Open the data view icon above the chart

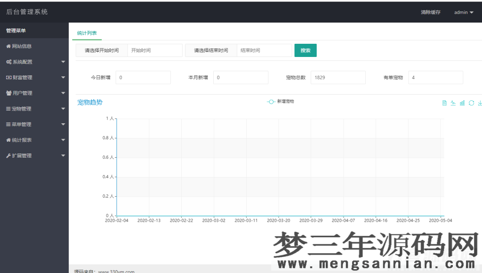click(x=444, y=103)
